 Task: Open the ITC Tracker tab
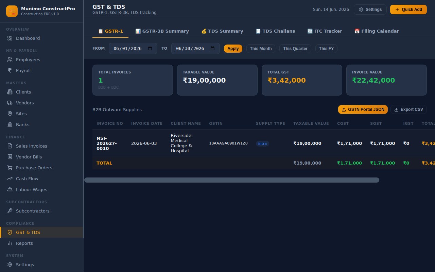[325, 31]
